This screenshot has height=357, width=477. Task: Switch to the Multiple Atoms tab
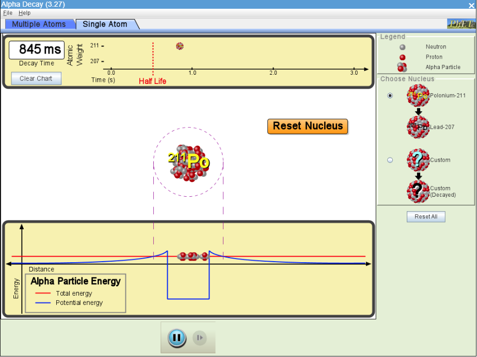click(39, 24)
